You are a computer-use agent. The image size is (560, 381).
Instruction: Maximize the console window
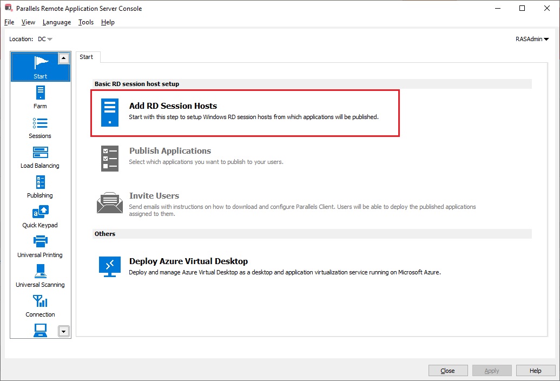pos(522,8)
